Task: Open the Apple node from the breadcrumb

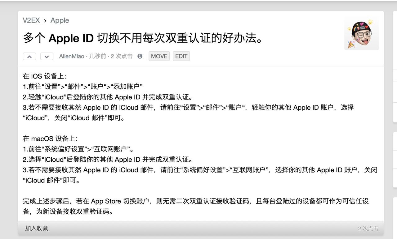Action: coord(60,20)
